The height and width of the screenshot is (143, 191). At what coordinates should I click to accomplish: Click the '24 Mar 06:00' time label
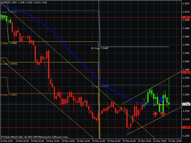click(x=38, y=141)
